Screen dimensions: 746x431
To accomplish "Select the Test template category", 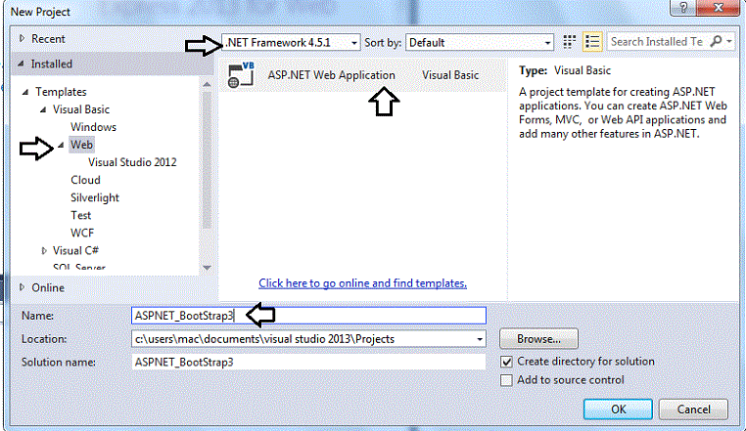I will tap(81, 215).
